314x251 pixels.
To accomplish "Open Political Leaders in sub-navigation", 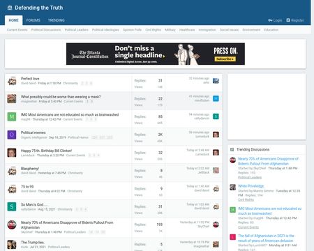I will pos(76,30).
